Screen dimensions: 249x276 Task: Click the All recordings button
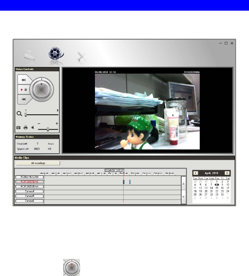click(x=38, y=163)
